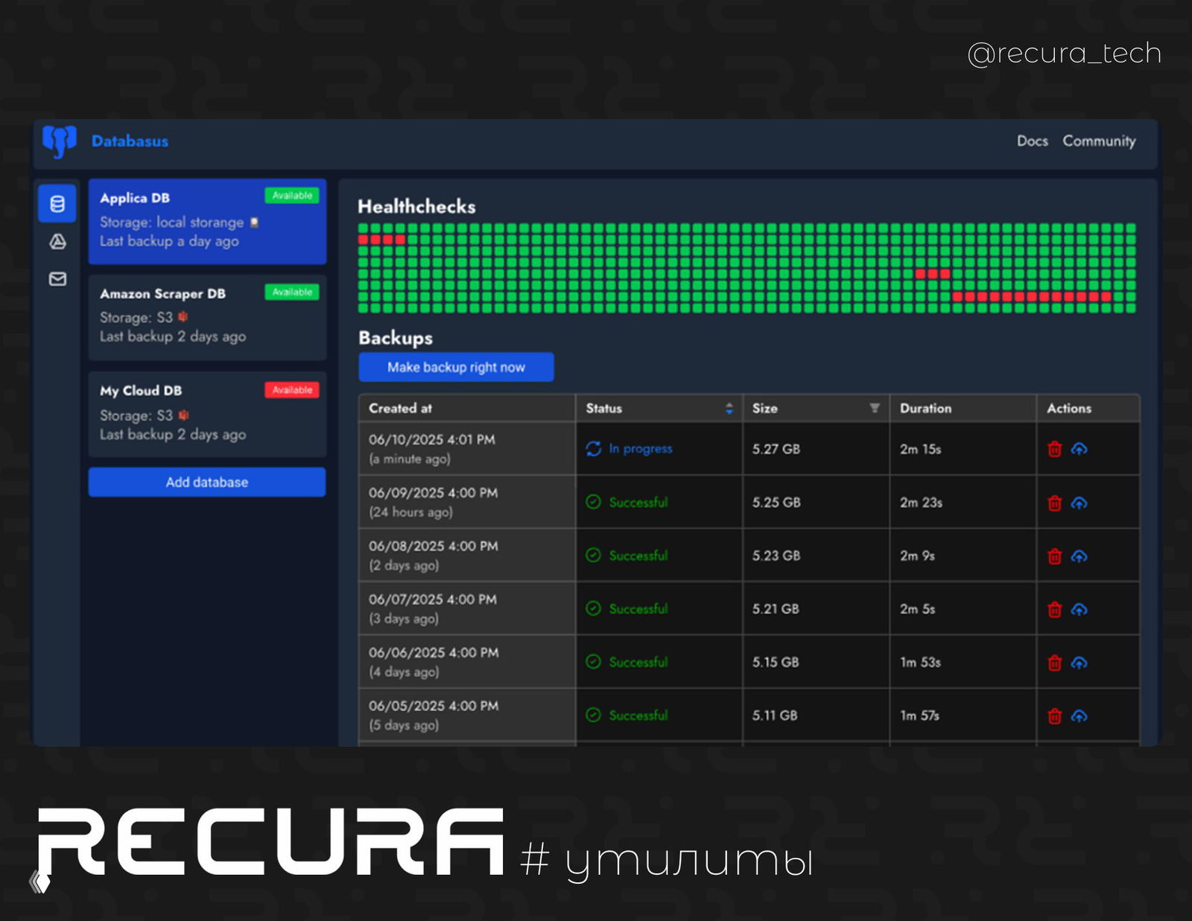1192x921 pixels.
Task: Open the mail notifications sidebar icon
Action: point(57,279)
